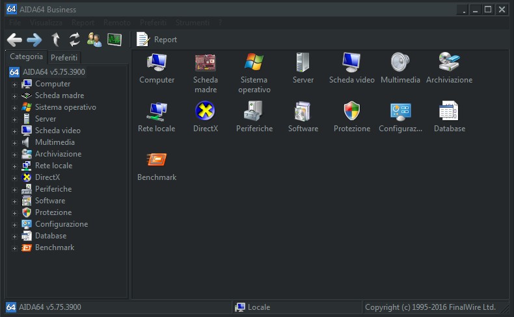The image size is (514, 317).
Task: Open the Preferiti menu in the menu bar
Action: (x=153, y=23)
